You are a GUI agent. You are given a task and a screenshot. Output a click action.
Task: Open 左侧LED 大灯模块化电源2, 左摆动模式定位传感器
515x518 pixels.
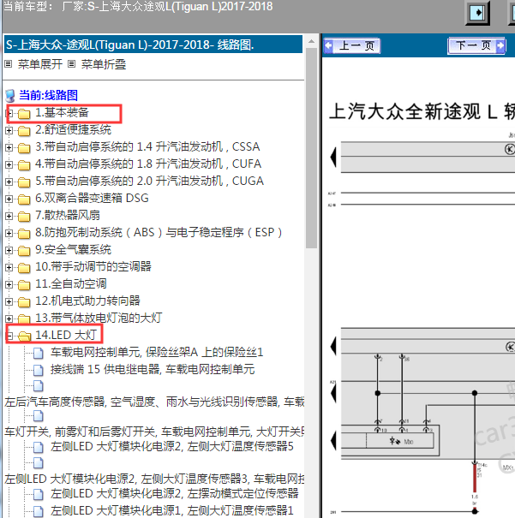pyautogui.click(x=174, y=494)
